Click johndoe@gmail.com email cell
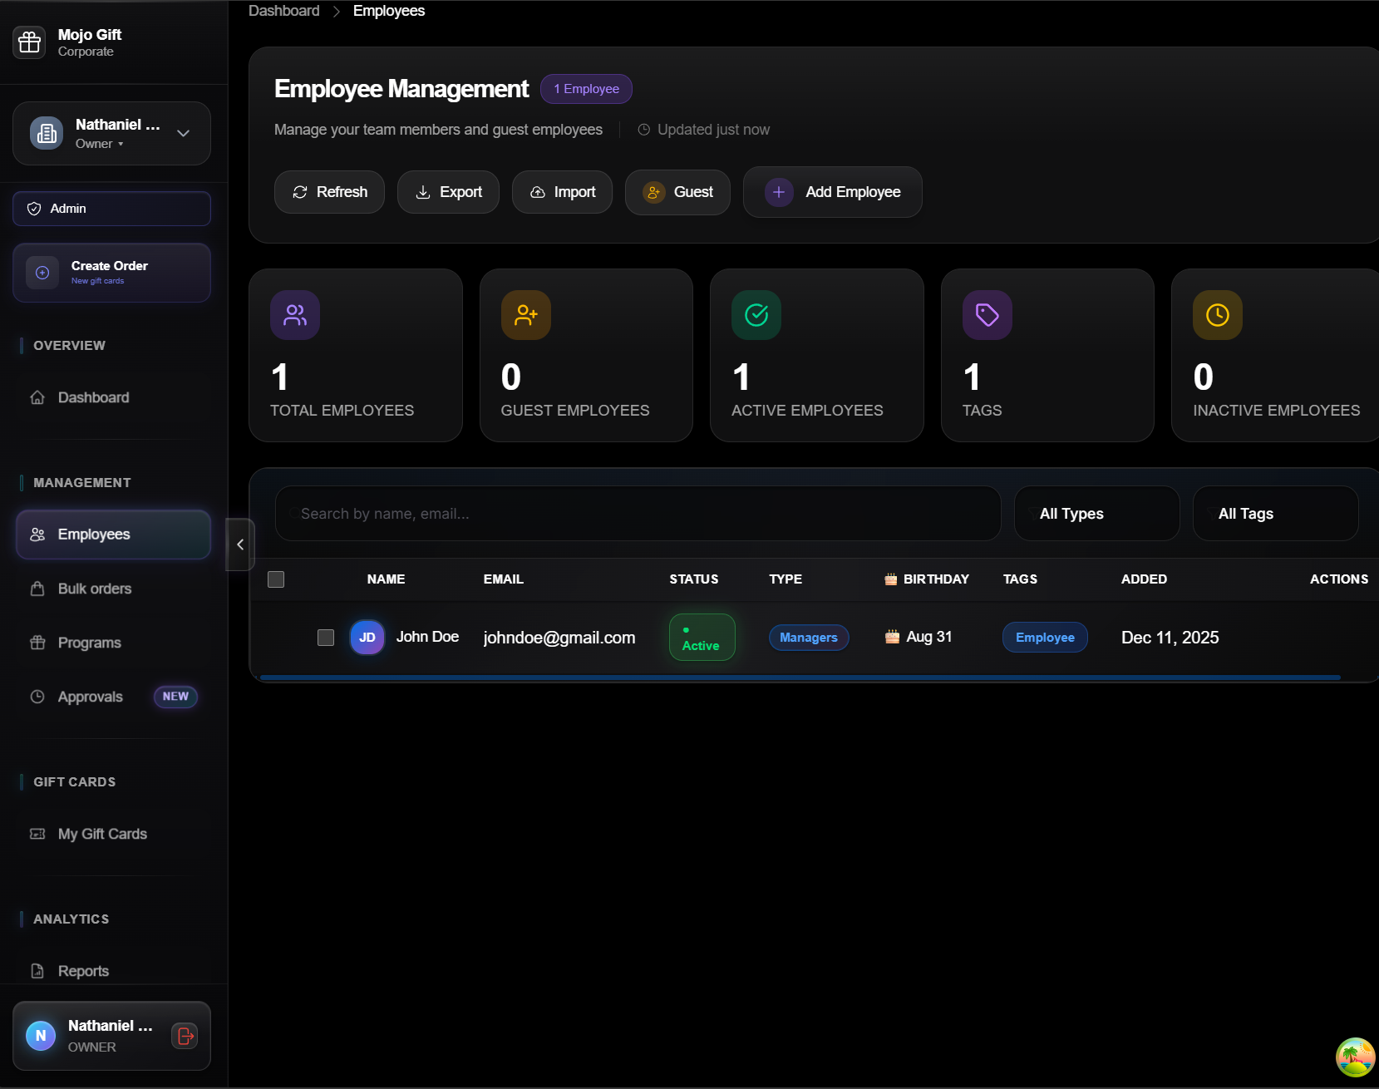 point(559,638)
